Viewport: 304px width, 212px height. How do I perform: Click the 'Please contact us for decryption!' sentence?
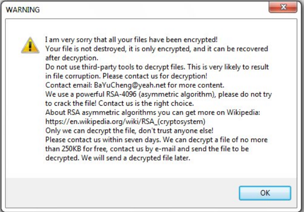tap(155, 76)
